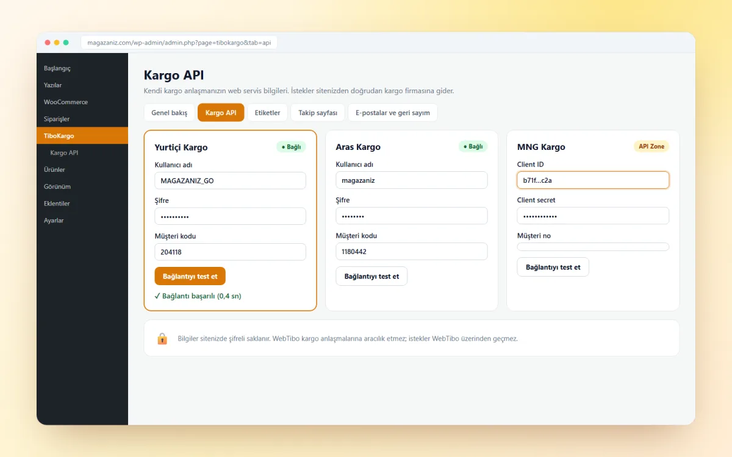Click the Yurtiçi Kargo Bağlı status badge

pyautogui.click(x=291, y=147)
